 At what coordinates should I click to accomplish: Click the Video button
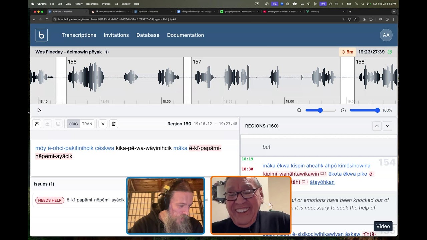[x=383, y=226]
